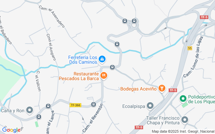The image size is (215, 134).
Task: Select bus stop near Cam. el Lance
Action: [48, 106]
